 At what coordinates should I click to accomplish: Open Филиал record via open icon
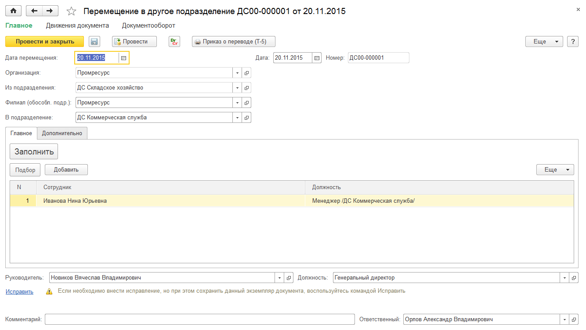(246, 103)
